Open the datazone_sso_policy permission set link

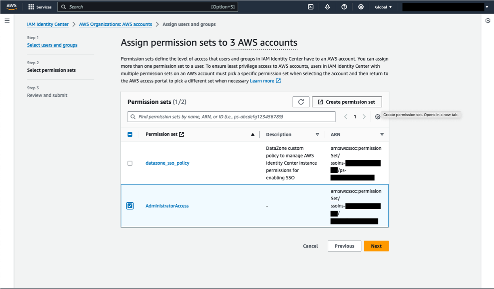tap(167, 163)
